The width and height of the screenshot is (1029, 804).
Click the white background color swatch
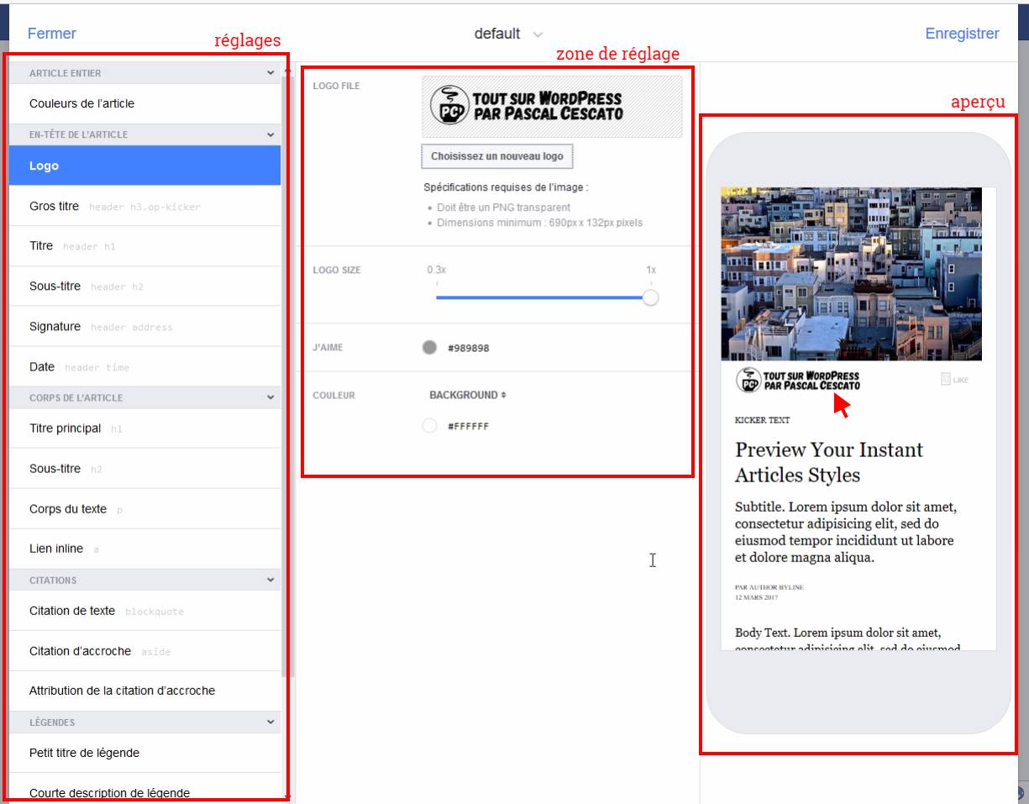click(x=429, y=426)
